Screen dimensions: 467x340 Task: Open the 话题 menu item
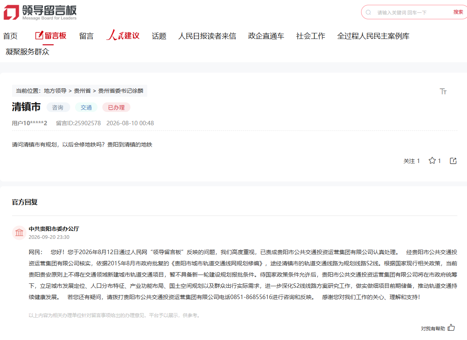pos(159,36)
